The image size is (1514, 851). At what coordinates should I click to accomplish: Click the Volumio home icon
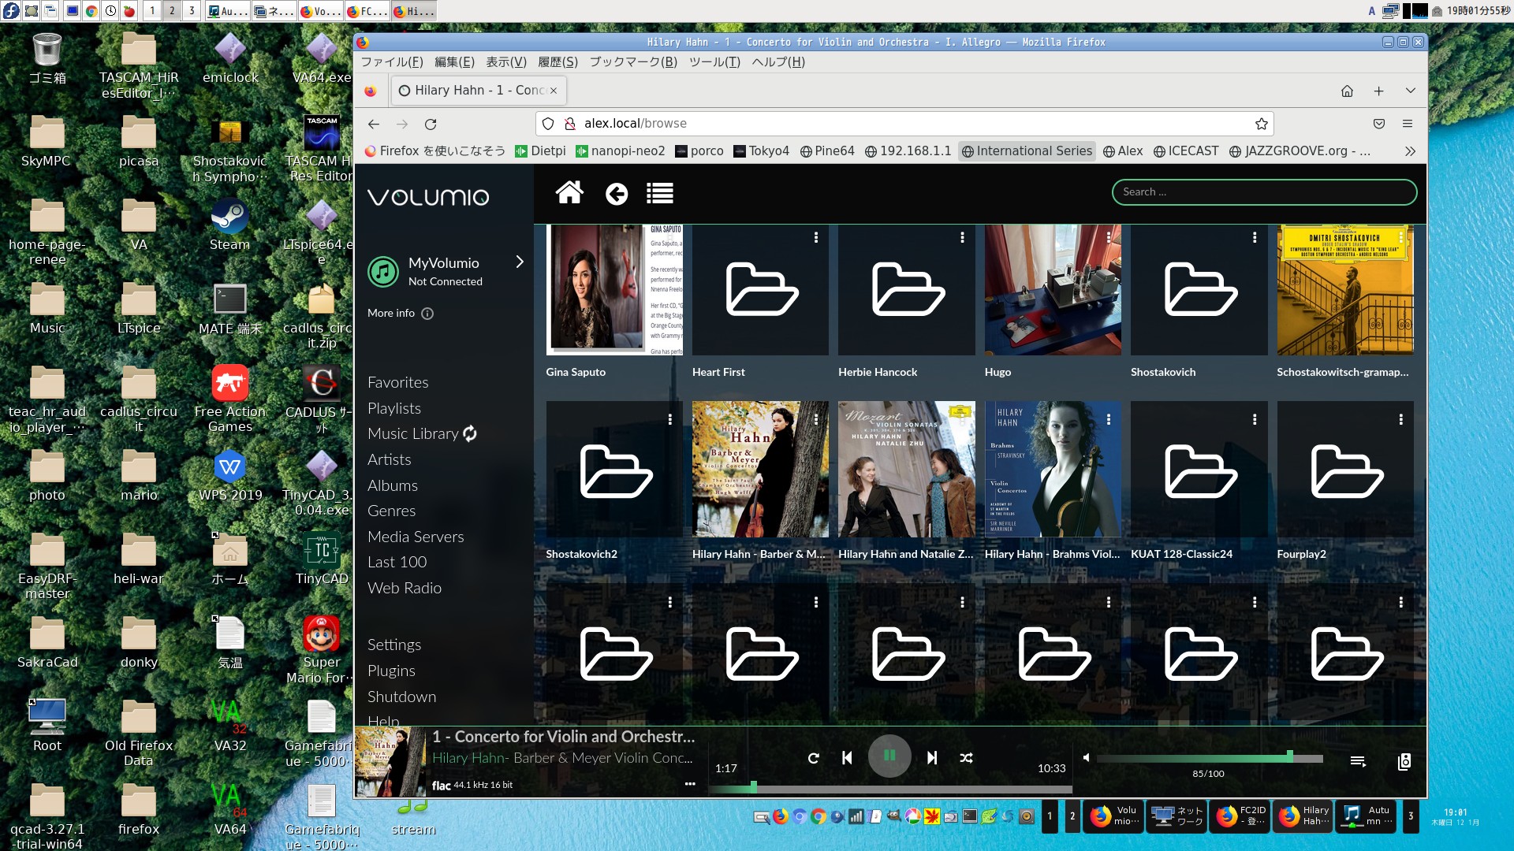point(569,193)
